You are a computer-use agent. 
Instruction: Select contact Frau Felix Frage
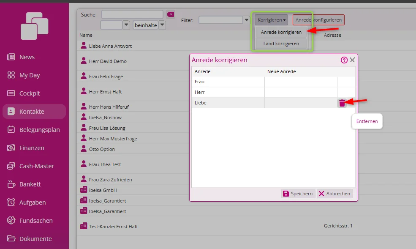106,77
